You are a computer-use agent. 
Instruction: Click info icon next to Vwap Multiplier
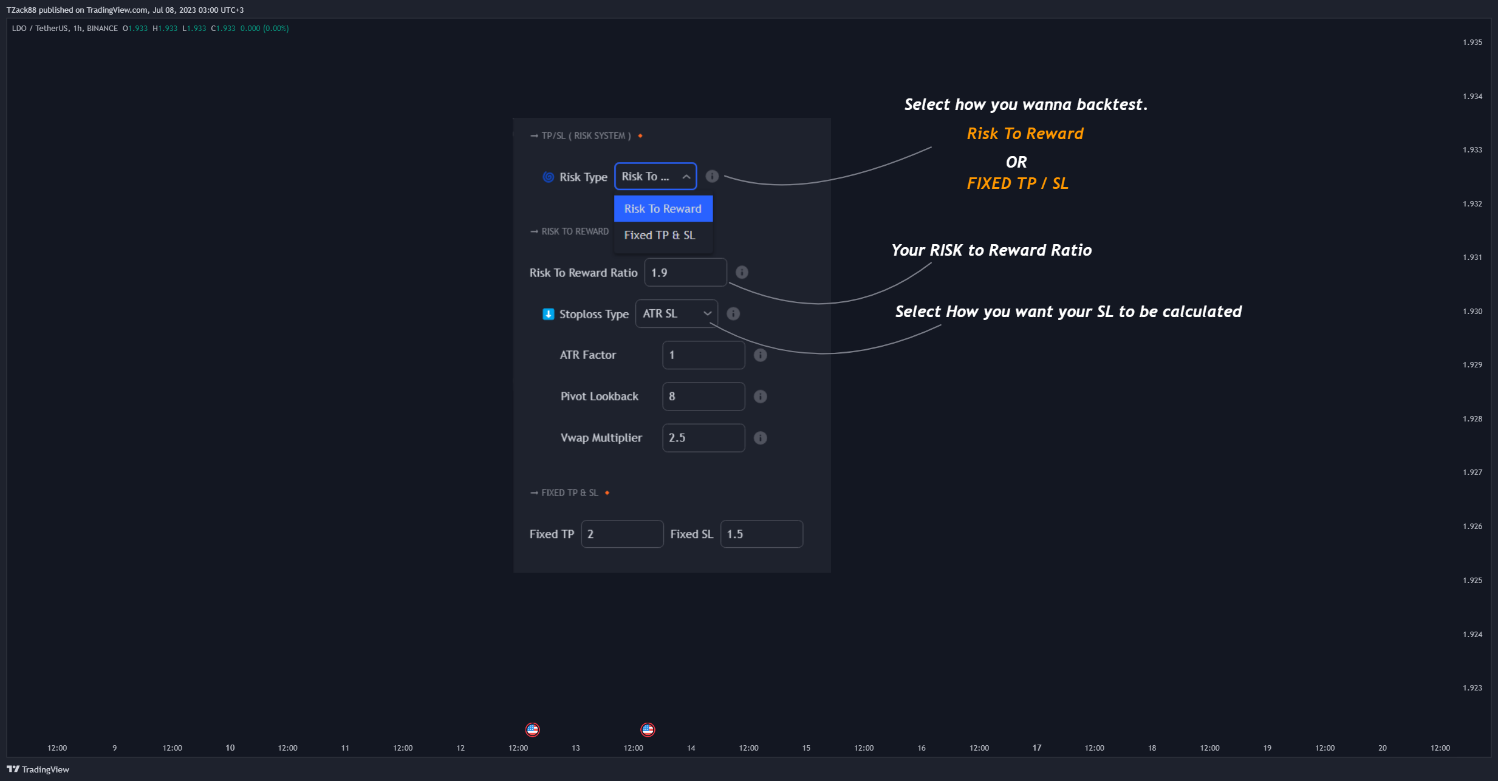pos(760,437)
